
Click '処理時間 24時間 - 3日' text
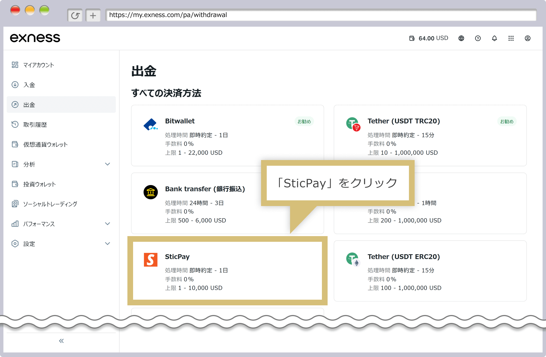pos(194,203)
